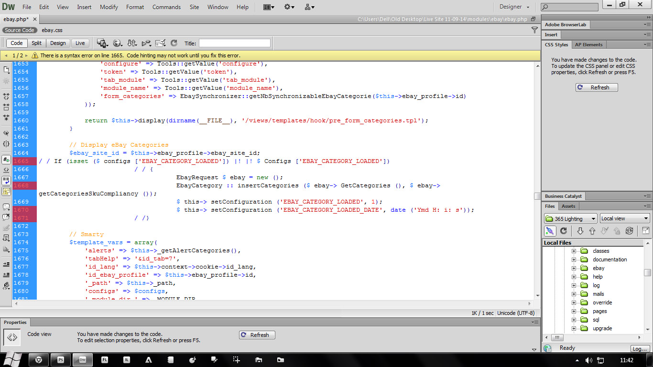This screenshot has height=367, width=653.
Task: Click inside the Title input field
Action: pos(234,43)
